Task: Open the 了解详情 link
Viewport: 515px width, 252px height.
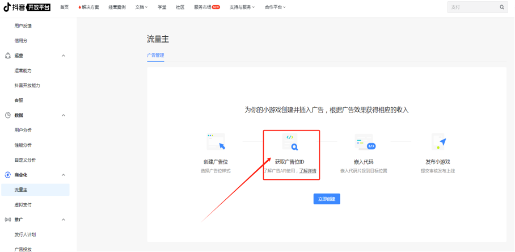Action: point(308,171)
